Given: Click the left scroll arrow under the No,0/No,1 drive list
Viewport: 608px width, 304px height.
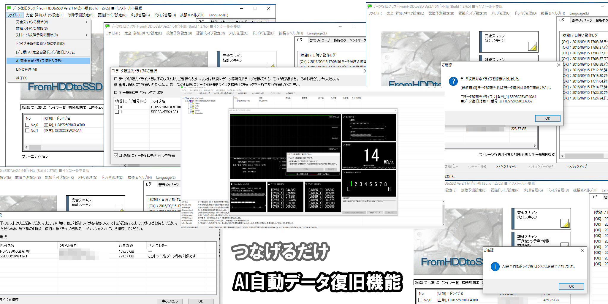Looking at the screenshot, I should [x=26, y=147].
